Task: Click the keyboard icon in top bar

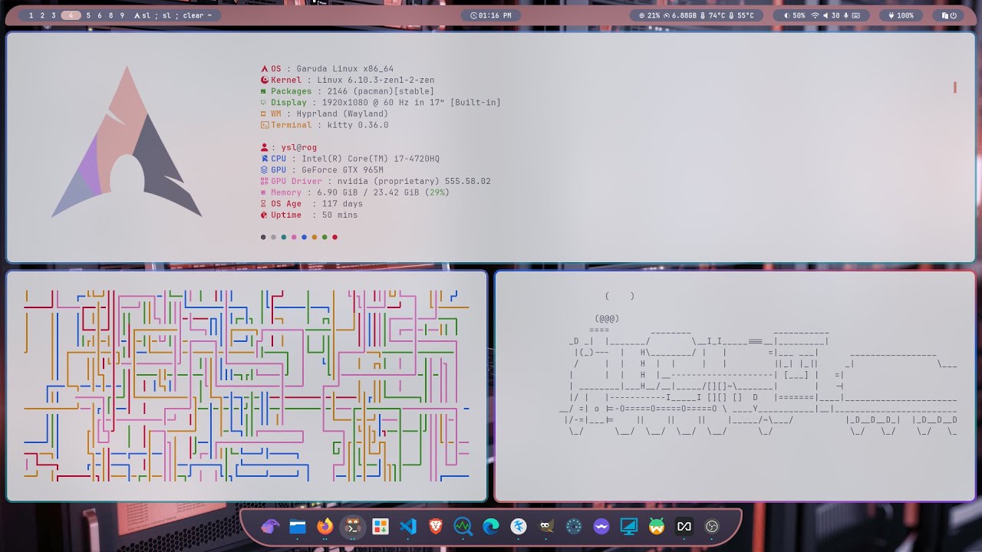Action: pos(856,15)
